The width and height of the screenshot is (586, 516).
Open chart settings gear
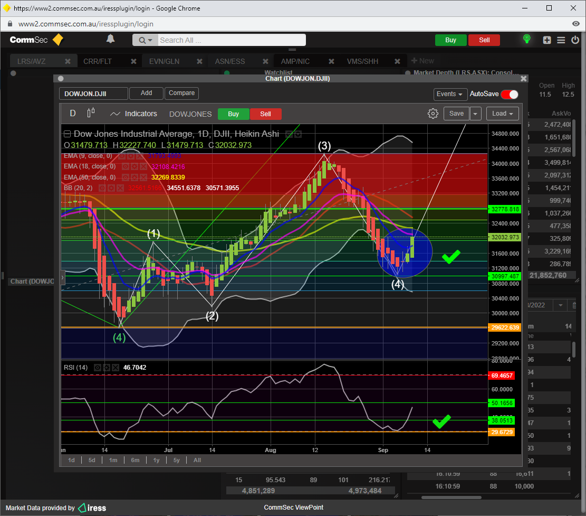(433, 114)
